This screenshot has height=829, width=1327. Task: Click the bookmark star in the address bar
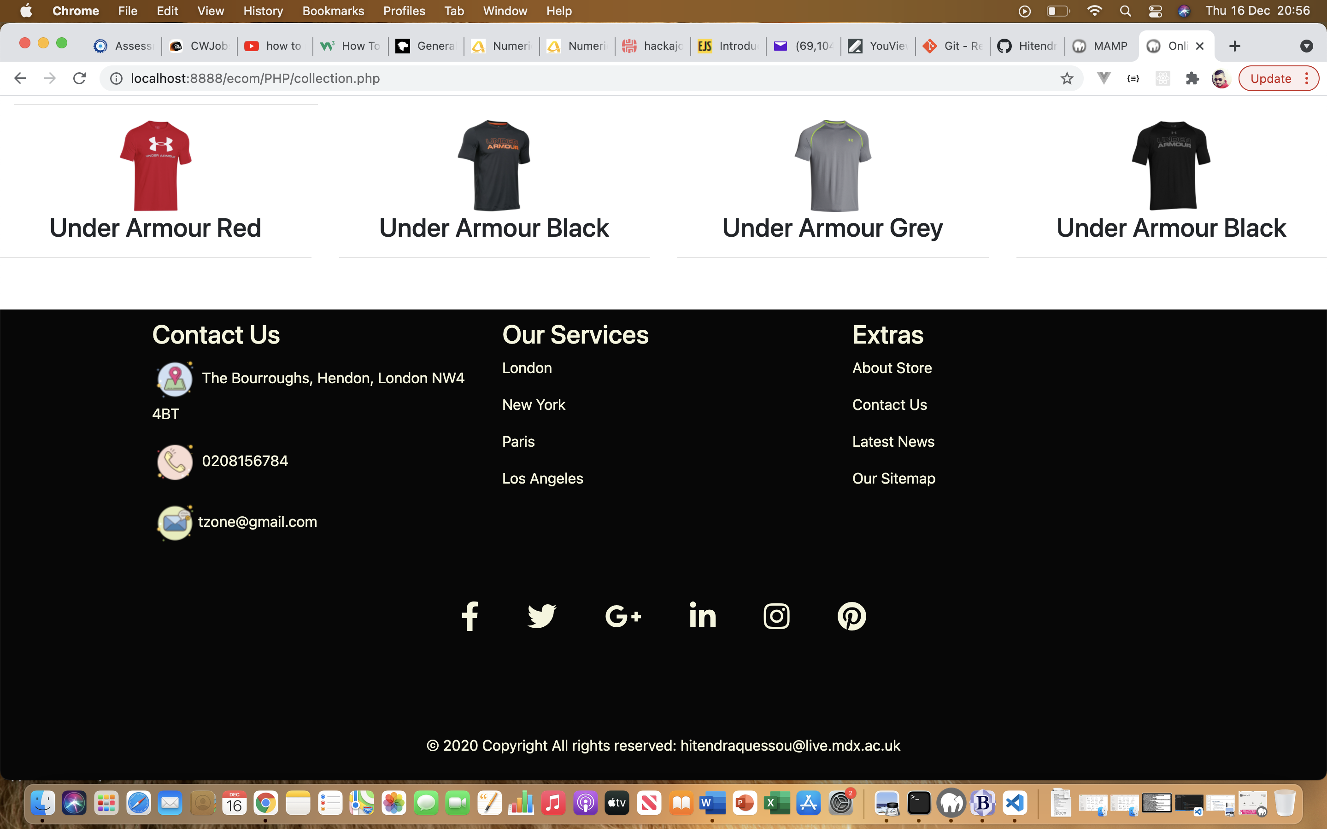(x=1066, y=78)
